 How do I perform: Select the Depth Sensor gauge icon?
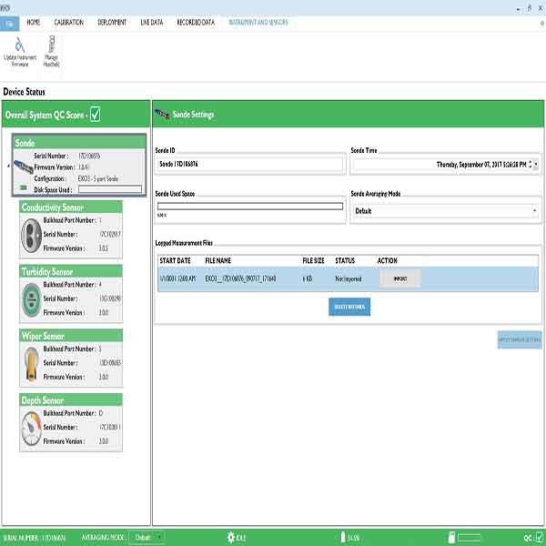coord(31,426)
